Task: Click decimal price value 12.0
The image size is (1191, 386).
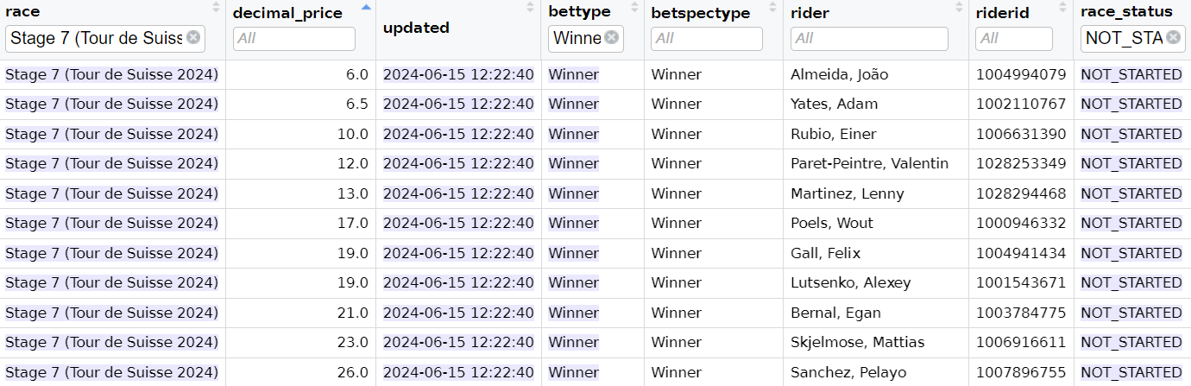Action: [x=353, y=163]
